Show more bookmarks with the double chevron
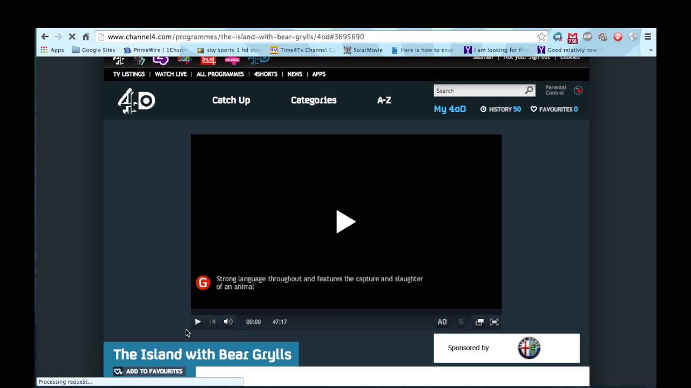 [x=651, y=50]
